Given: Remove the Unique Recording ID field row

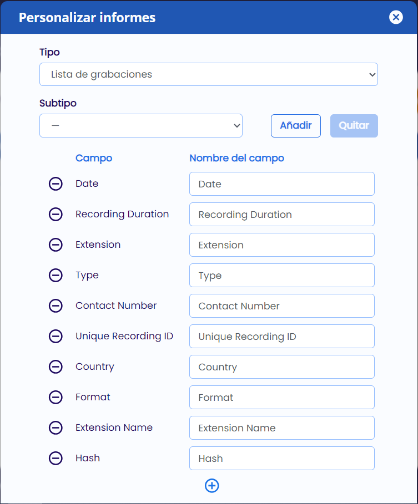Looking at the screenshot, I should (56, 336).
